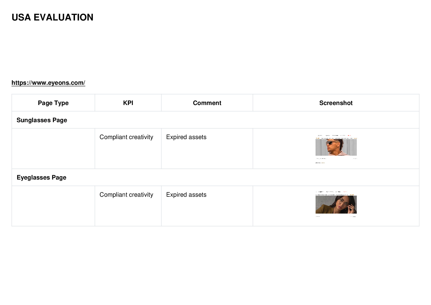Click Expired assets comment under Sunglasses Page
The image size is (431, 305).
click(186, 137)
